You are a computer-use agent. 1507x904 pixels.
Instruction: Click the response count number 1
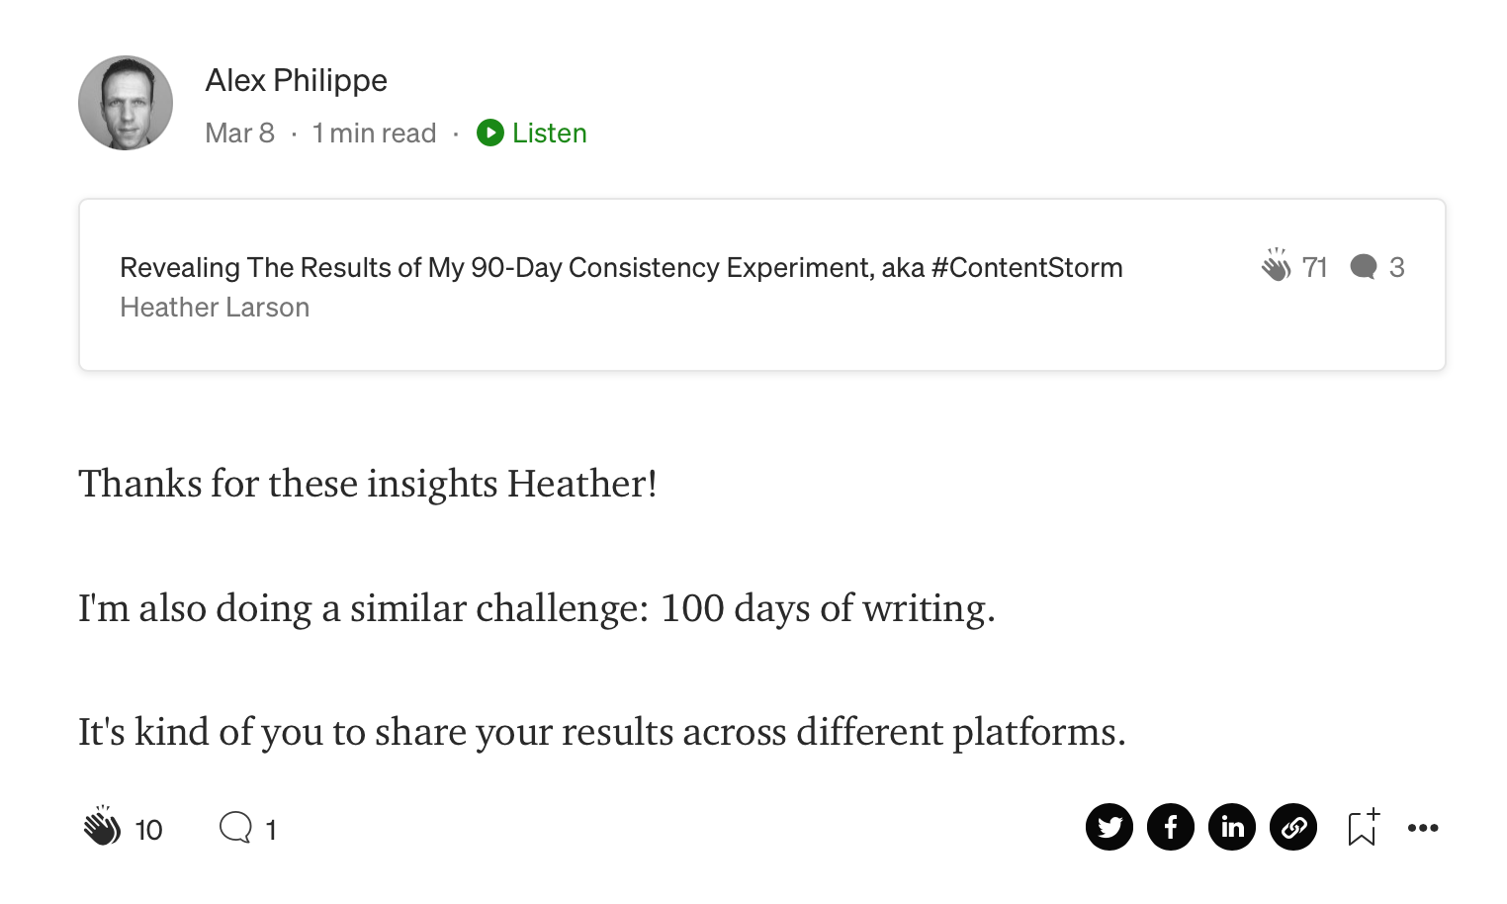point(271,830)
